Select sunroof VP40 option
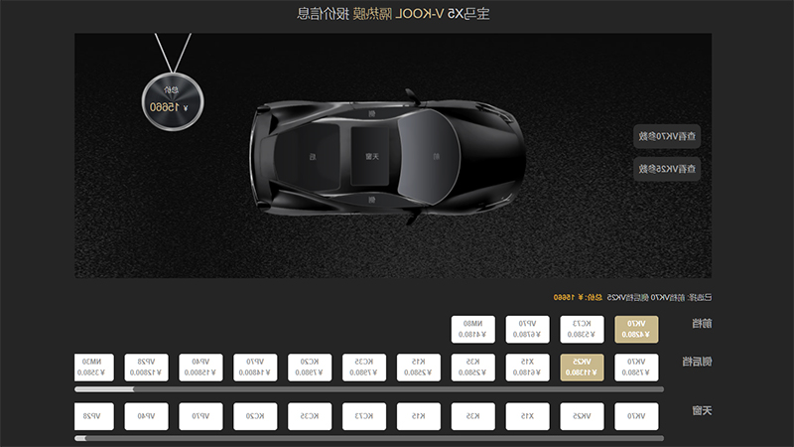 [x=146, y=416]
